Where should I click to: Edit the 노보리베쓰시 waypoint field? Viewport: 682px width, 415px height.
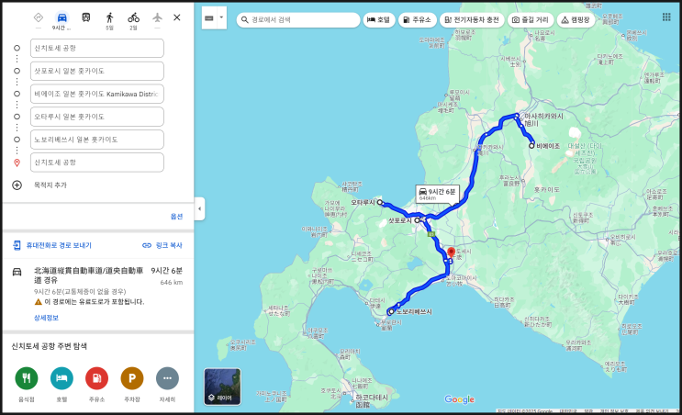[x=97, y=140]
